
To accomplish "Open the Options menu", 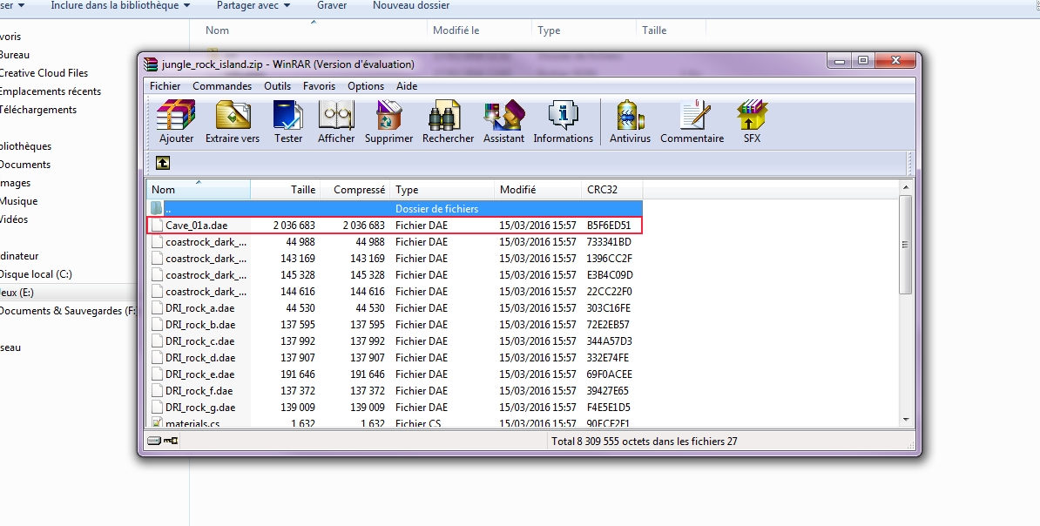I will [366, 85].
